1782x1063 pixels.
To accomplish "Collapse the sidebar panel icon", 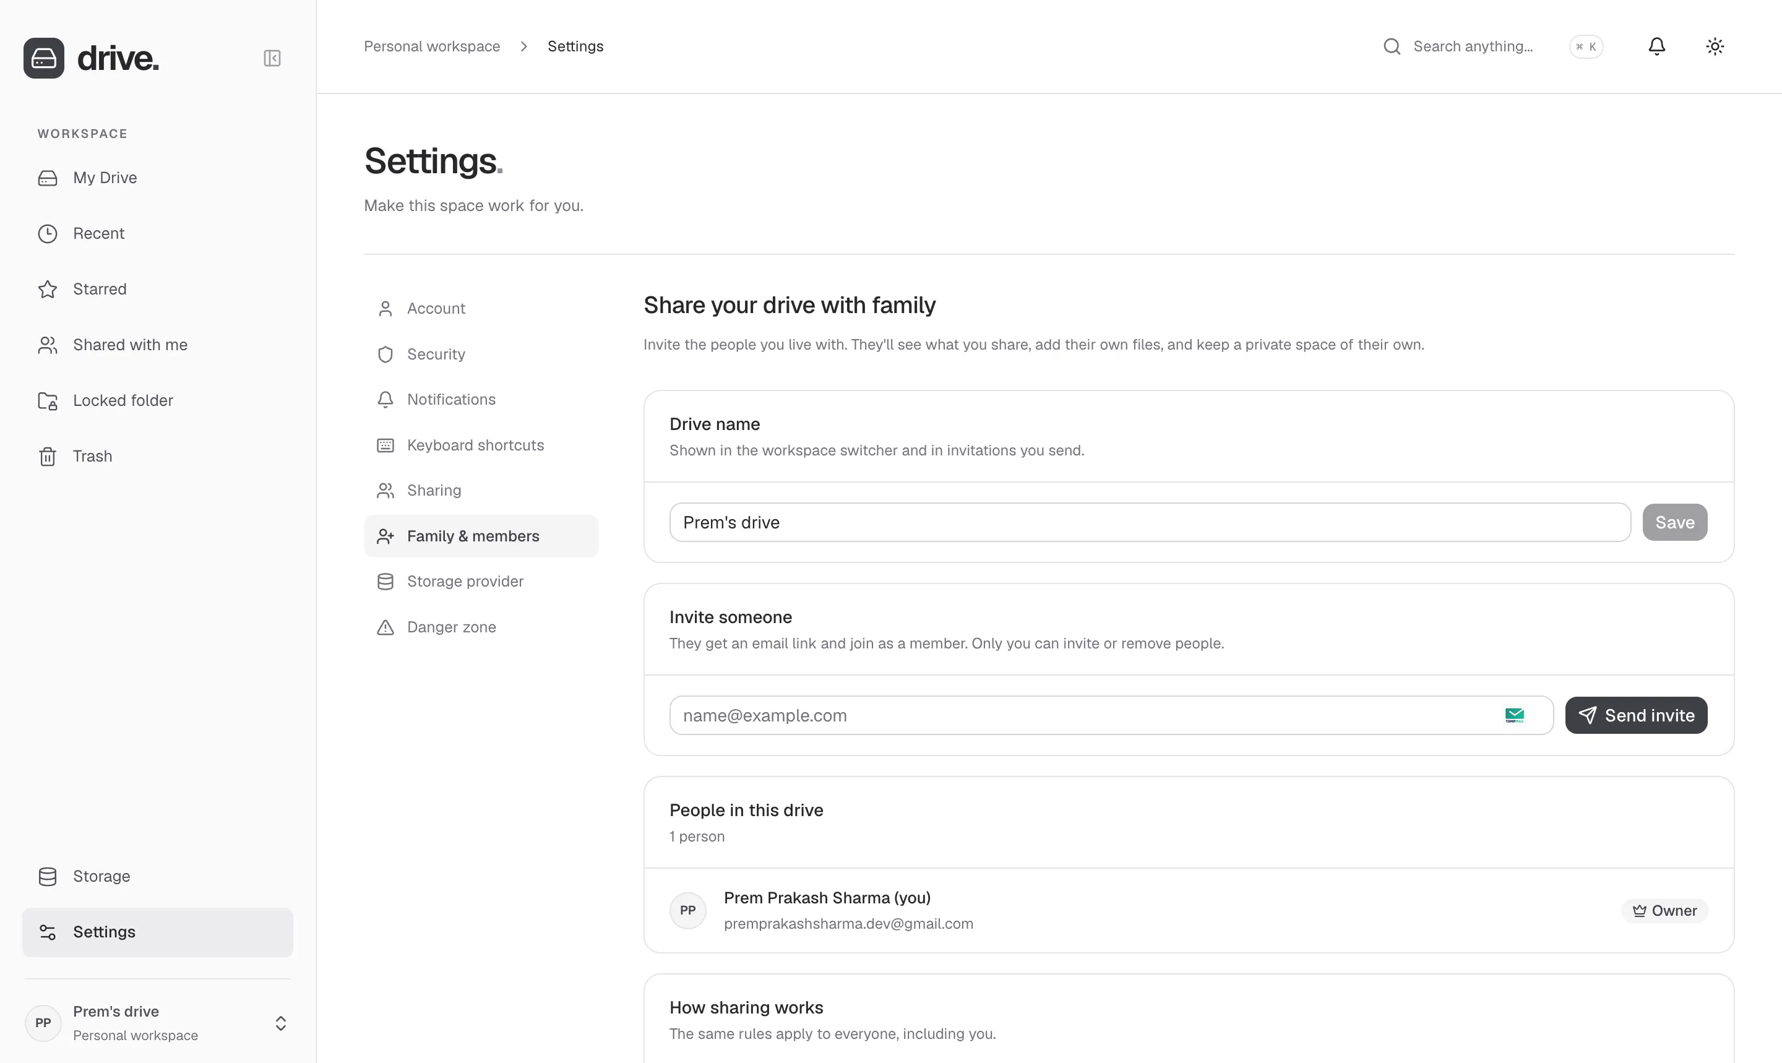I will coord(272,58).
